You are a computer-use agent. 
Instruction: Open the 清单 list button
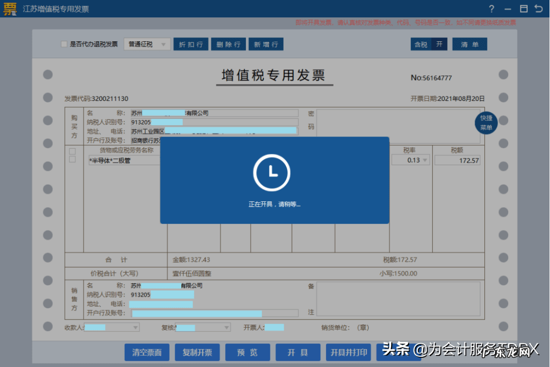point(470,44)
